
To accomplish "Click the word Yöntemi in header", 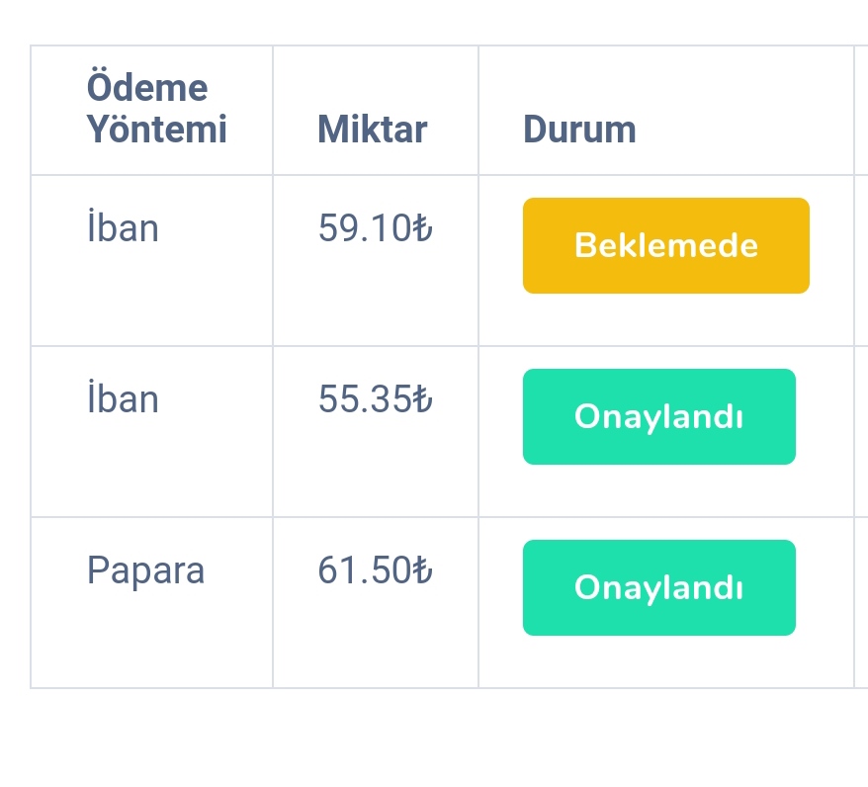I will 156,129.
